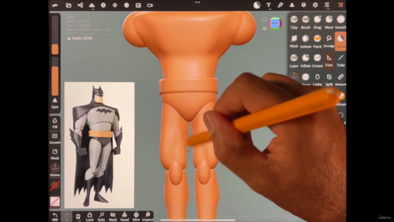Viewport: 394px width, 222px height.
Task: Open the Layers menu
Action: [x=304, y=5]
